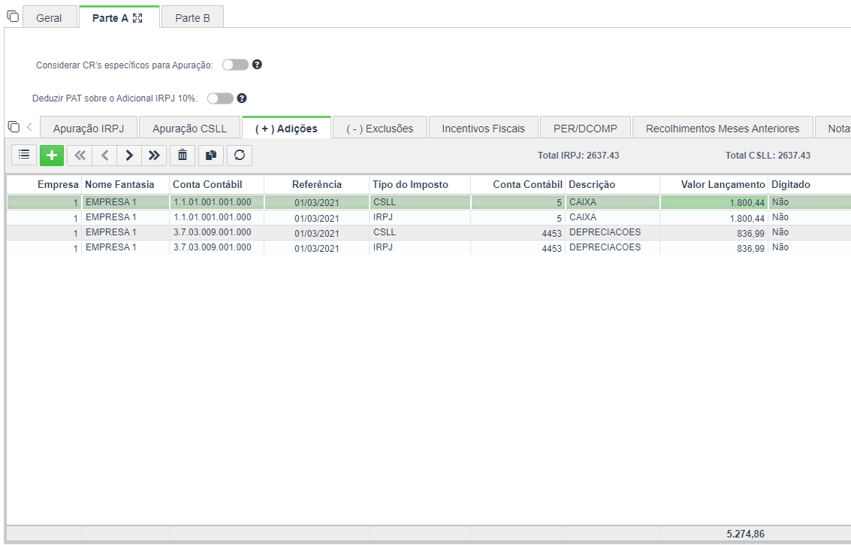
Task: Open the Apuração IRPJ sub-tab
Action: coord(89,129)
